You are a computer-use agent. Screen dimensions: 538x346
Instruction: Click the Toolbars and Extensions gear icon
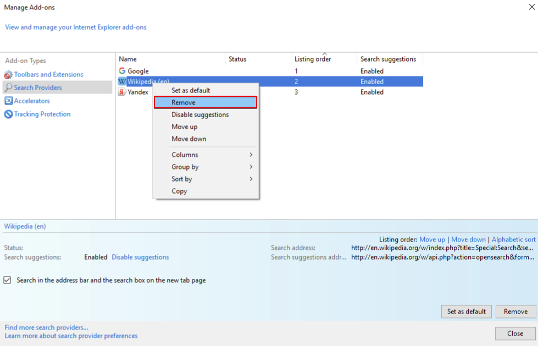[x=8, y=75]
